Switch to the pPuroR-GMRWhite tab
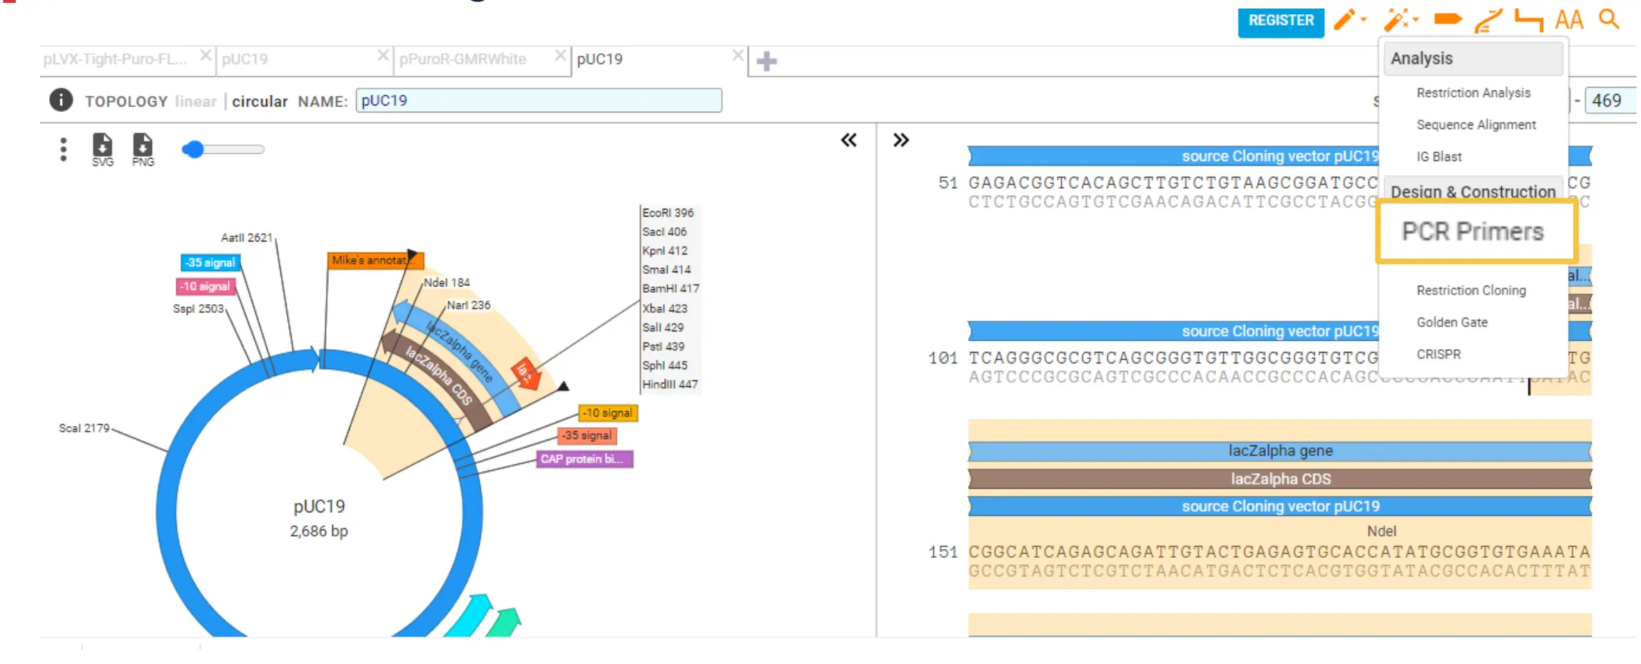This screenshot has height=664, width=1641. point(462,59)
